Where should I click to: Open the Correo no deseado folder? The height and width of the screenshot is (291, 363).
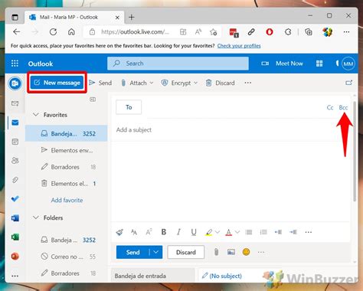click(67, 257)
